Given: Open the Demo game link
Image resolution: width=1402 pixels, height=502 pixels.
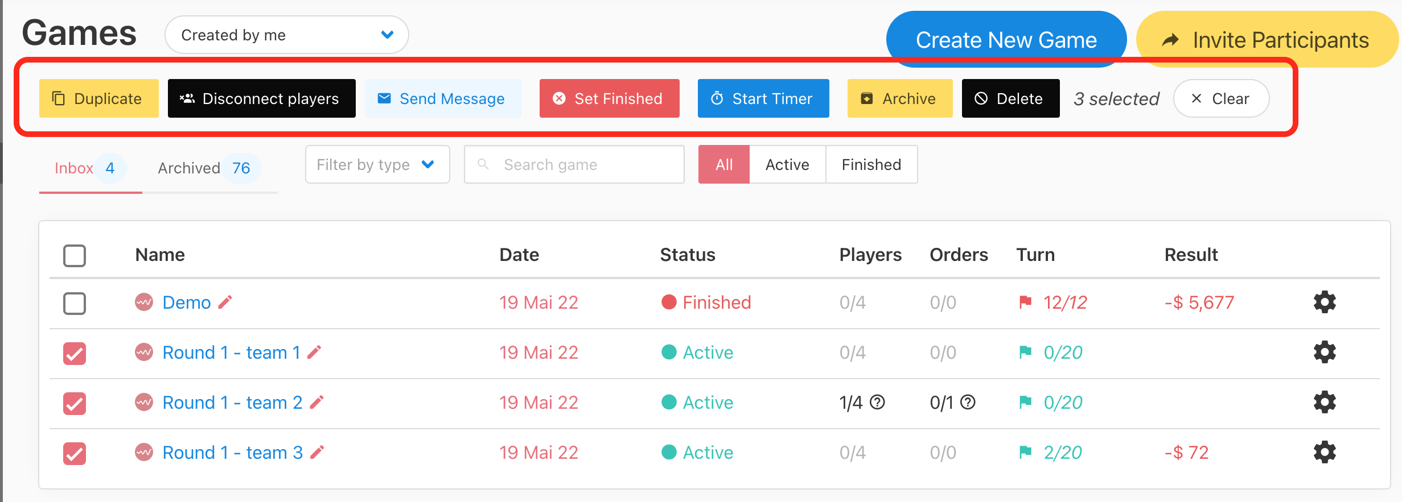Looking at the screenshot, I should click(187, 302).
